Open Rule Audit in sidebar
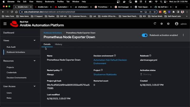 tap(11, 47)
